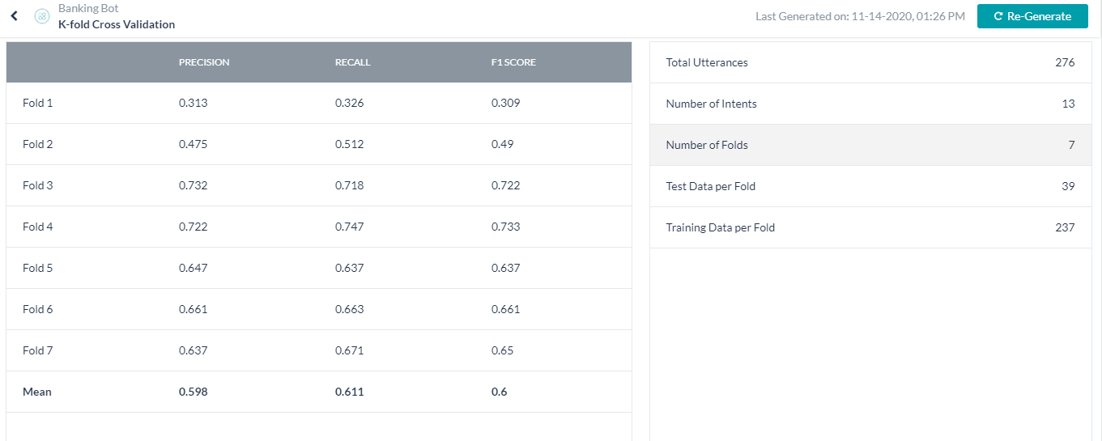Screen dimensions: 1102x441
Task: Select the Fold 5 row label
Action: [38, 268]
